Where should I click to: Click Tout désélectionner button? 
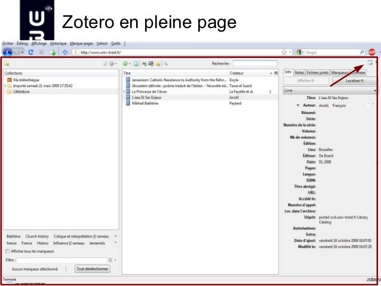point(93,269)
